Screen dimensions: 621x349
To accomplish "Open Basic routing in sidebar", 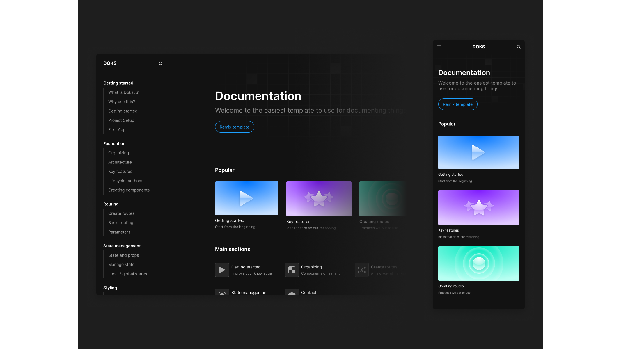I will coord(121,223).
